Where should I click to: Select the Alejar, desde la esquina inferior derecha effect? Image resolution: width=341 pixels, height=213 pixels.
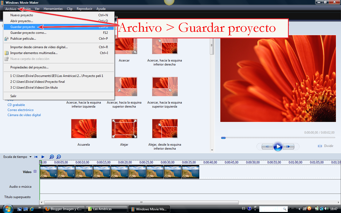pos(165,129)
